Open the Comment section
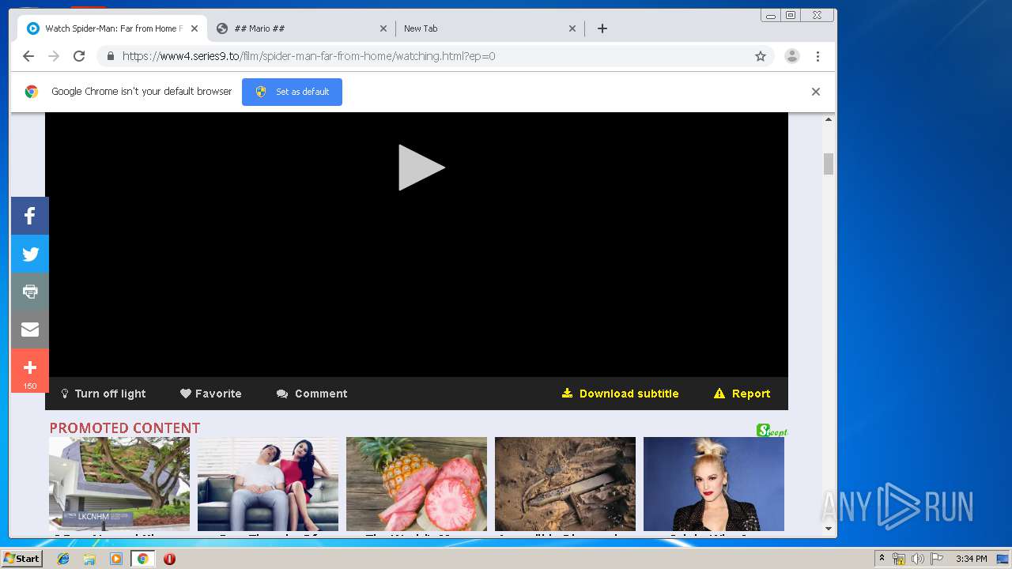The image size is (1012, 569). (312, 394)
